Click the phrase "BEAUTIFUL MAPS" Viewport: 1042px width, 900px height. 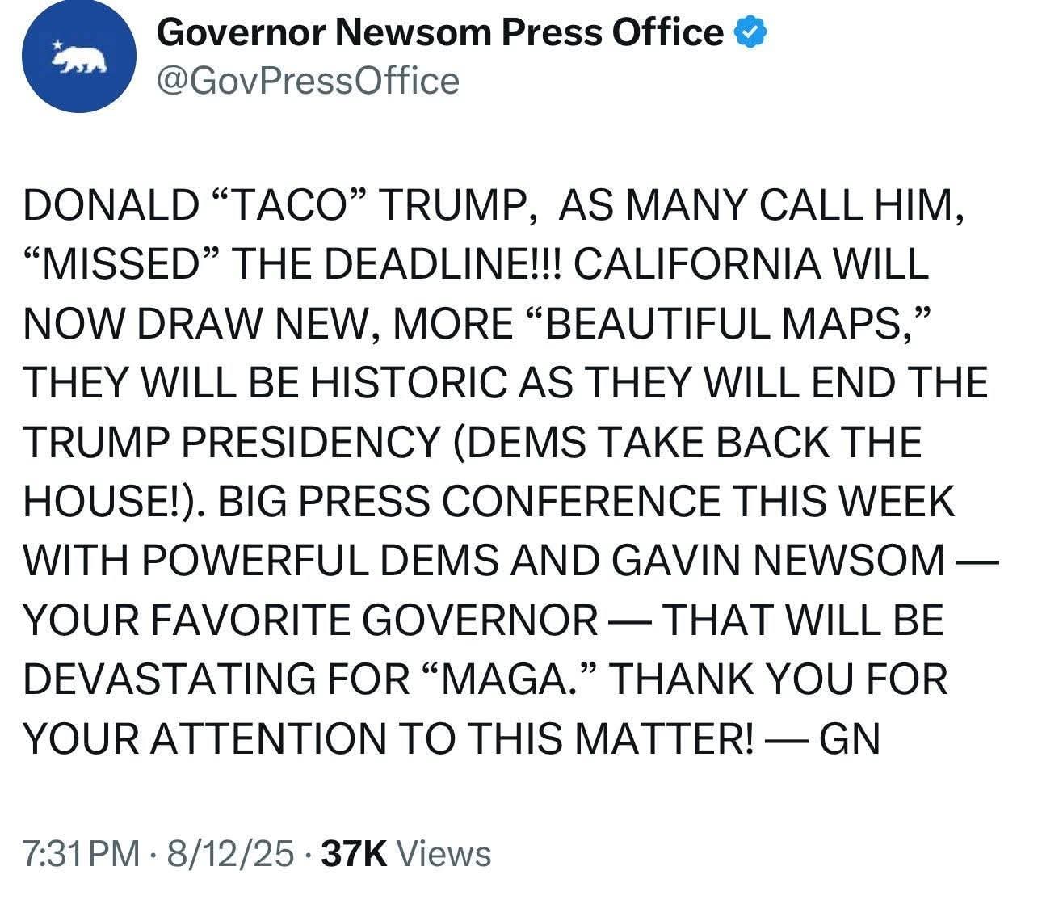725,324
